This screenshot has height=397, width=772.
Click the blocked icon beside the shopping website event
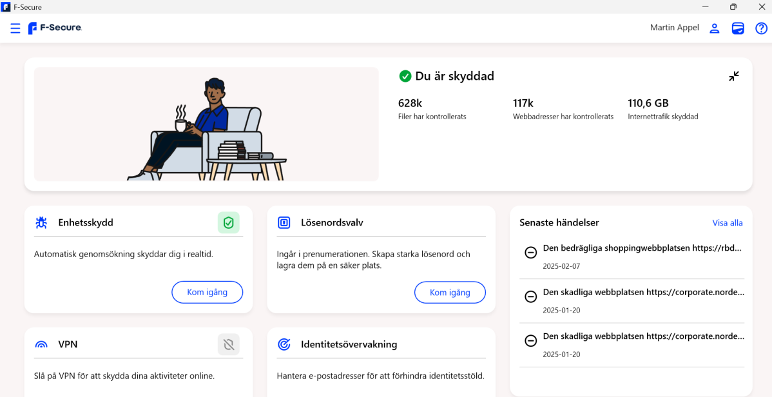tap(531, 253)
